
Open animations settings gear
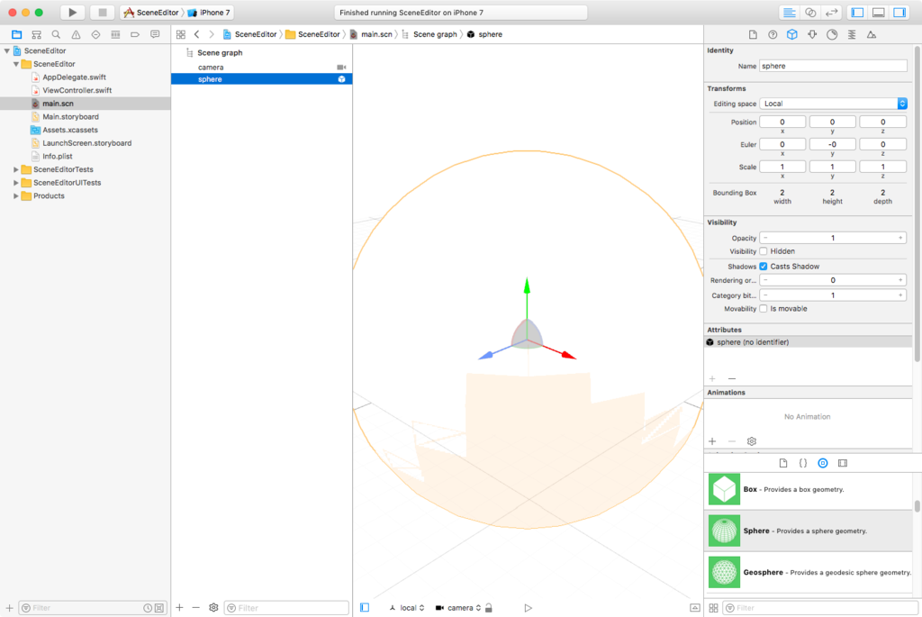pos(752,441)
